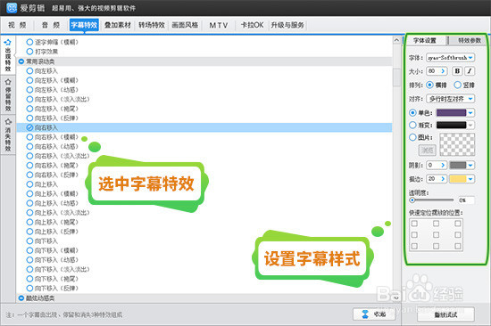Open the 转场特效 tab

click(152, 25)
